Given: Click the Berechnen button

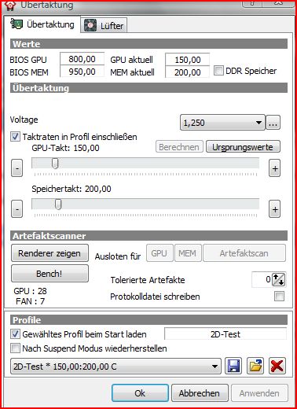Looking at the screenshot, I should click(179, 147).
